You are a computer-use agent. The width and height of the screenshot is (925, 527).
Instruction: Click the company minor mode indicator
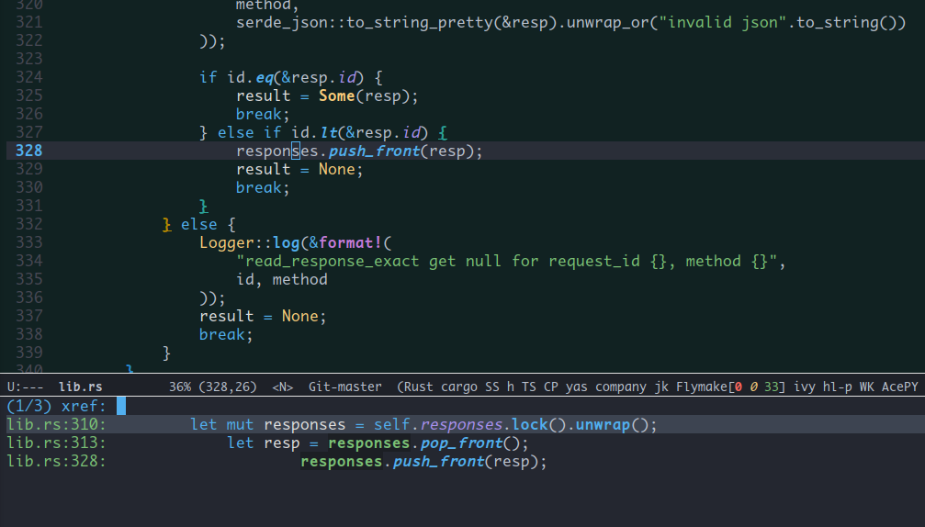pos(621,387)
